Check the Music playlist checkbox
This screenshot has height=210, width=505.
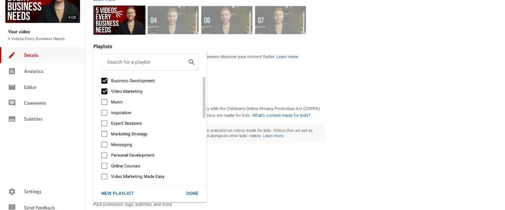tap(104, 102)
